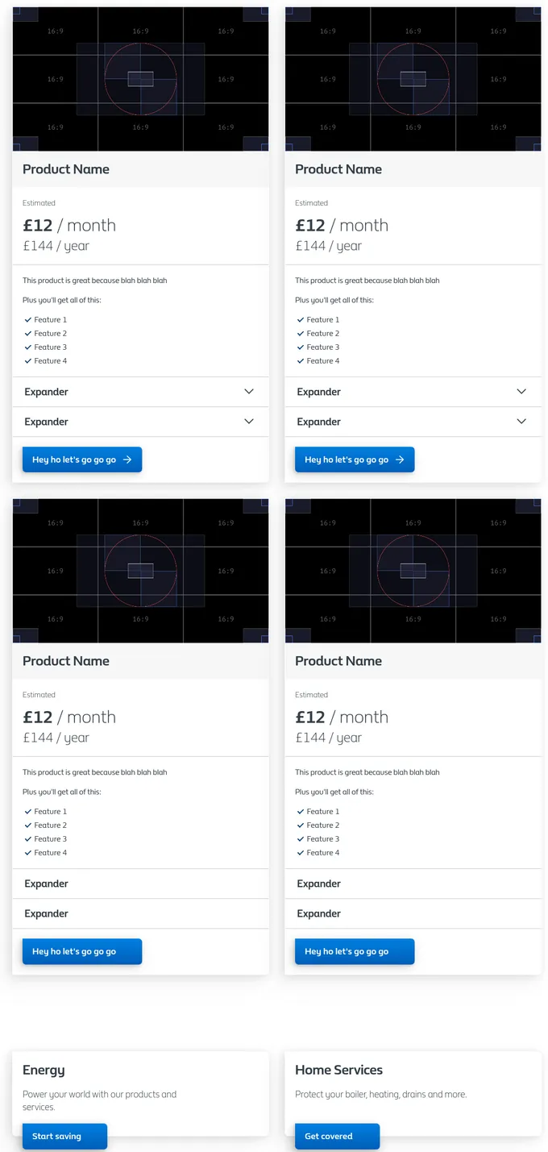Screen dimensions: 548x1152
Task: Click the Get covered button
Action: tap(337, 1137)
